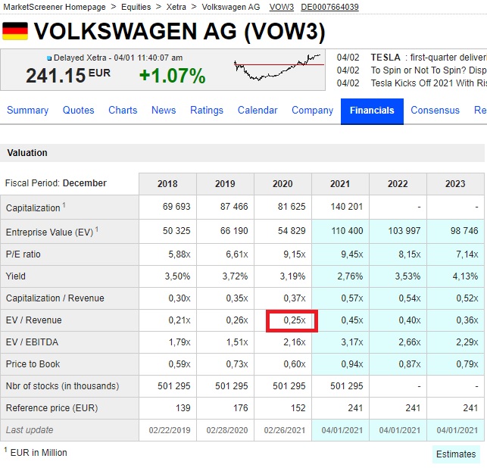
Task: Open the Xetra breadcrumb link
Action: [x=176, y=7]
